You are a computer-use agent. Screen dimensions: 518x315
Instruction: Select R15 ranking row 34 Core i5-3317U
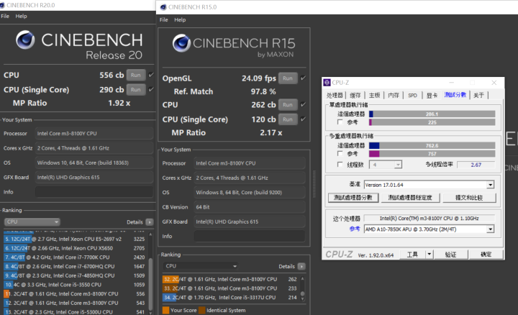point(230,298)
